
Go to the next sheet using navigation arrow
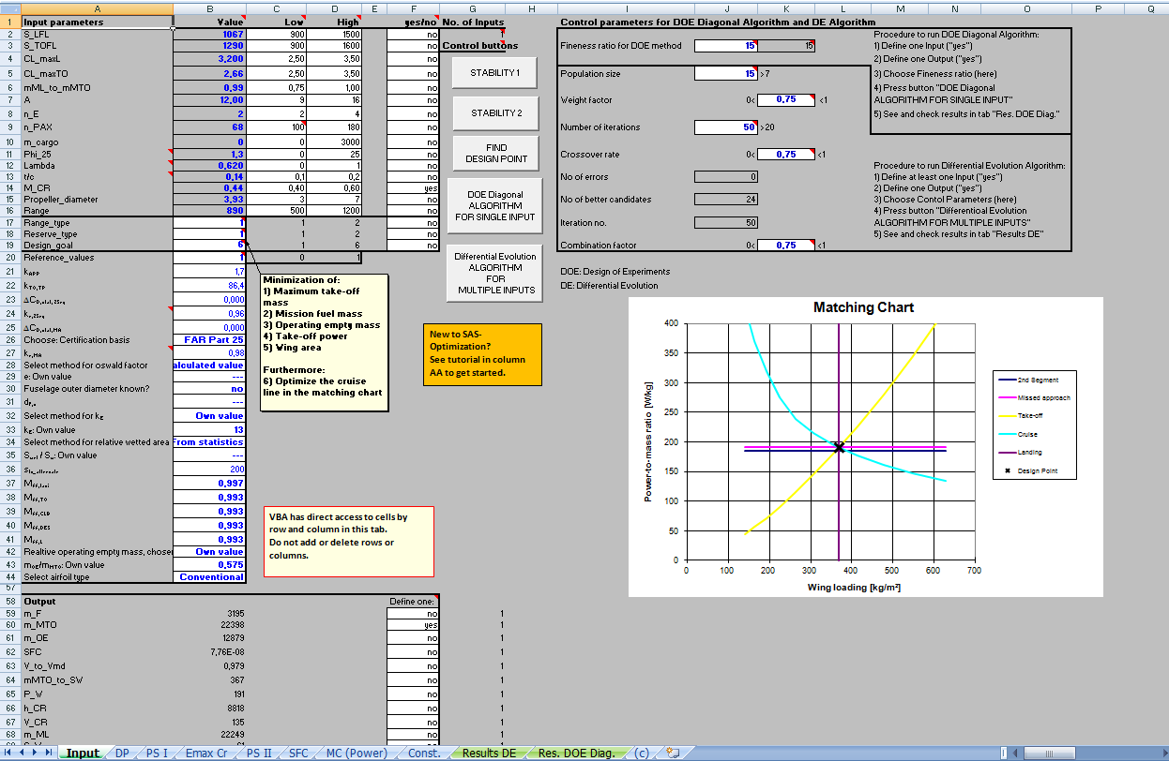click(36, 753)
